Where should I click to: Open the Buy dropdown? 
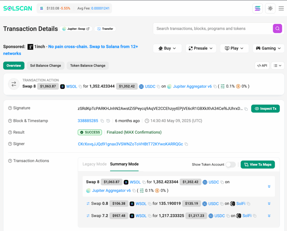pyautogui.click(x=167, y=48)
